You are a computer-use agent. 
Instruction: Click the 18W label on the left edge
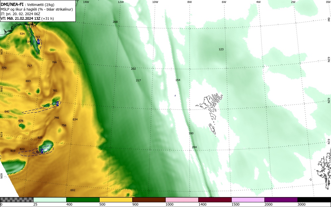coord(1,89)
